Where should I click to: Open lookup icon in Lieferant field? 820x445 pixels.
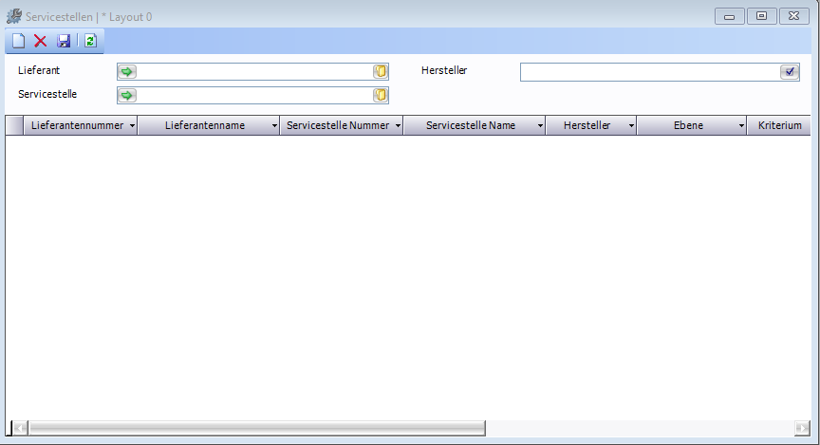pos(381,71)
